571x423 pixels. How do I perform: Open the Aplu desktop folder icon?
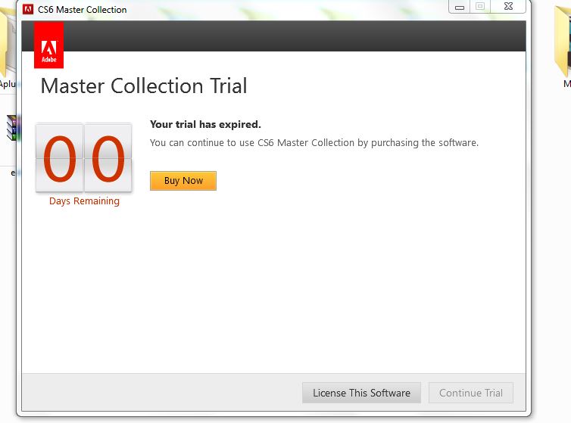(8, 42)
